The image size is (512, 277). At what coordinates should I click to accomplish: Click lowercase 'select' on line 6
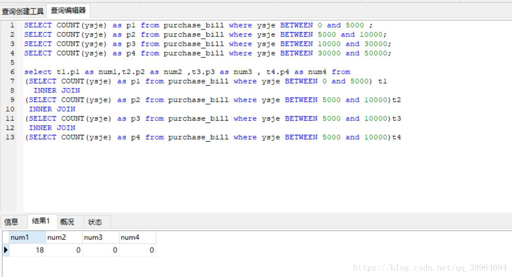tap(38, 72)
